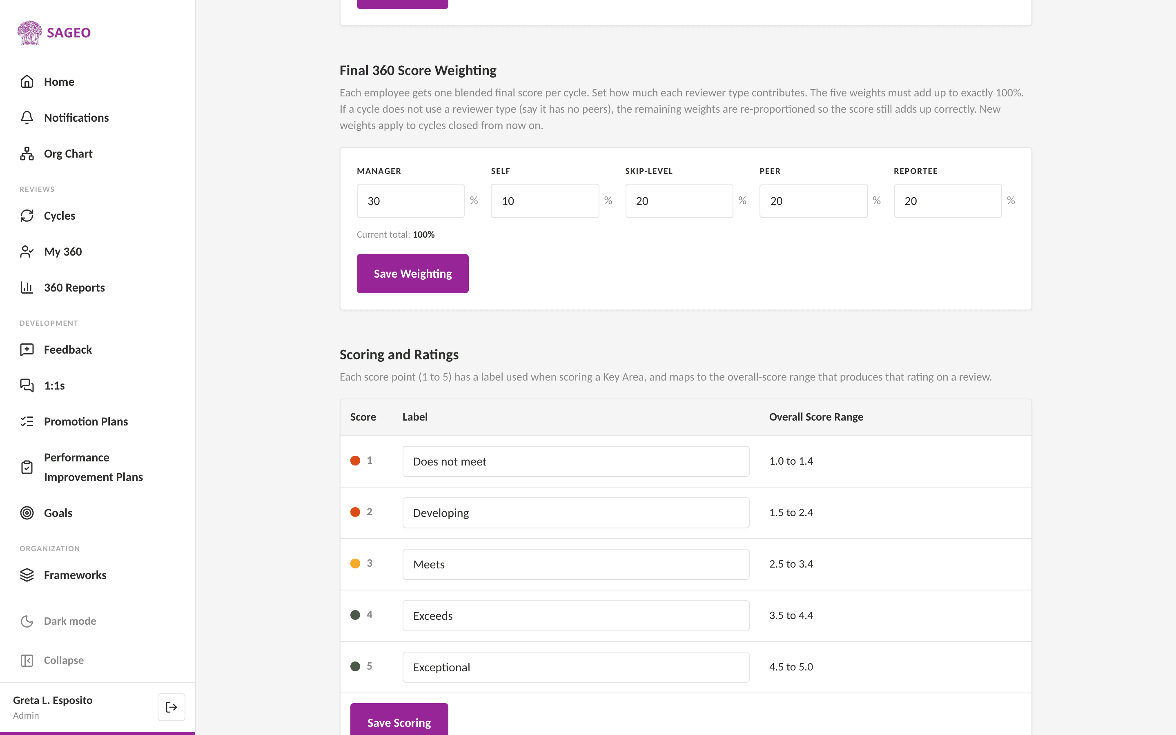Toggle Dark mode label
The height and width of the screenshot is (735, 1176).
click(70, 621)
